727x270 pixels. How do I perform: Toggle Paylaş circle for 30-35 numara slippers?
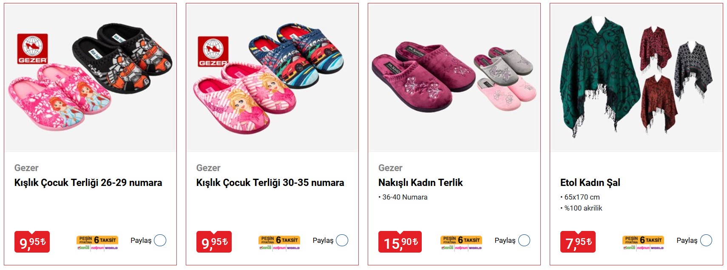point(342,240)
